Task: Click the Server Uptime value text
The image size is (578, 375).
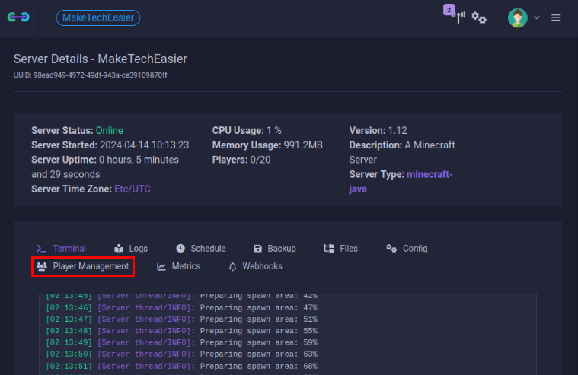Action: click(105, 167)
